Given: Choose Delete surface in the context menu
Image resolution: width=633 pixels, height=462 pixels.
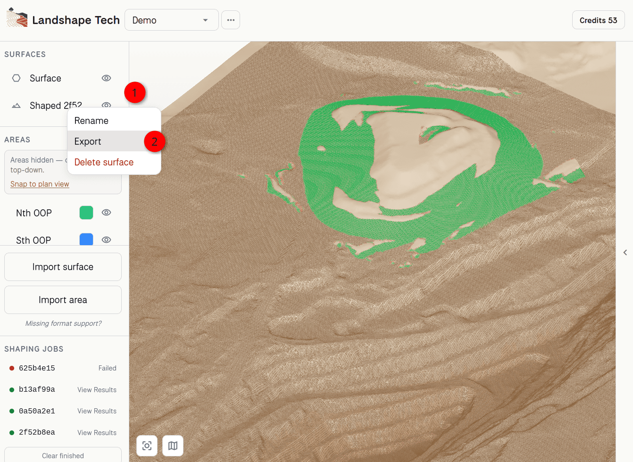Looking at the screenshot, I should (114, 162).
